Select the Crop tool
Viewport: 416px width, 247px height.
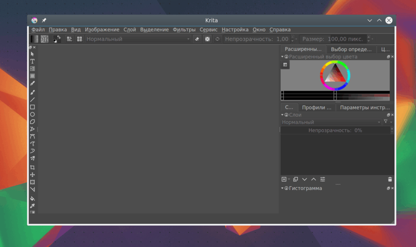[32, 168]
